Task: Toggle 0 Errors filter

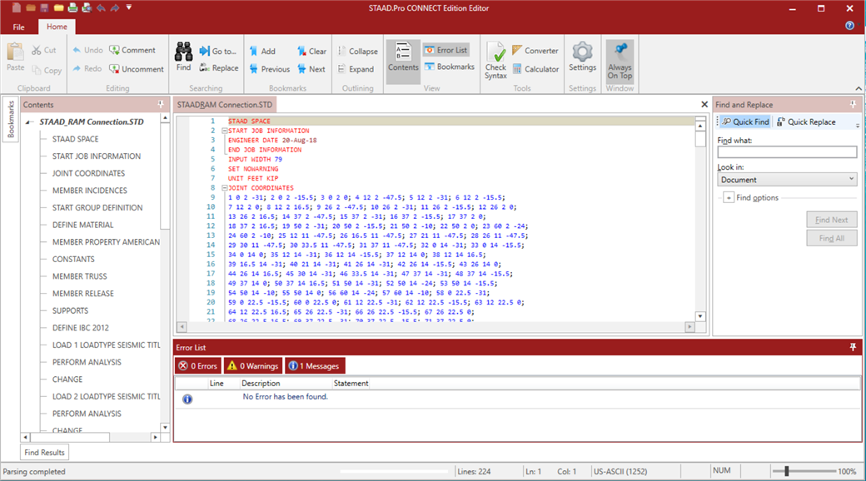Action: [198, 365]
